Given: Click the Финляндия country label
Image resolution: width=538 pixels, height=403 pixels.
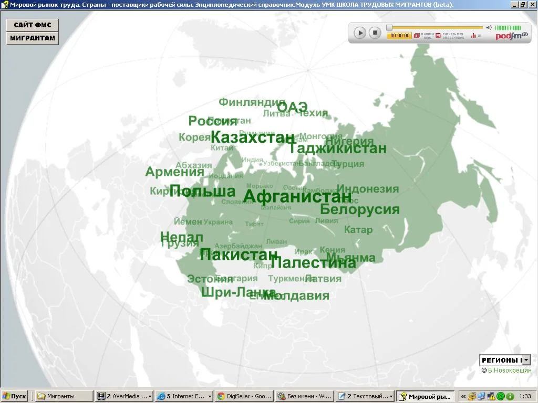Looking at the screenshot, I should pyautogui.click(x=252, y=102).
